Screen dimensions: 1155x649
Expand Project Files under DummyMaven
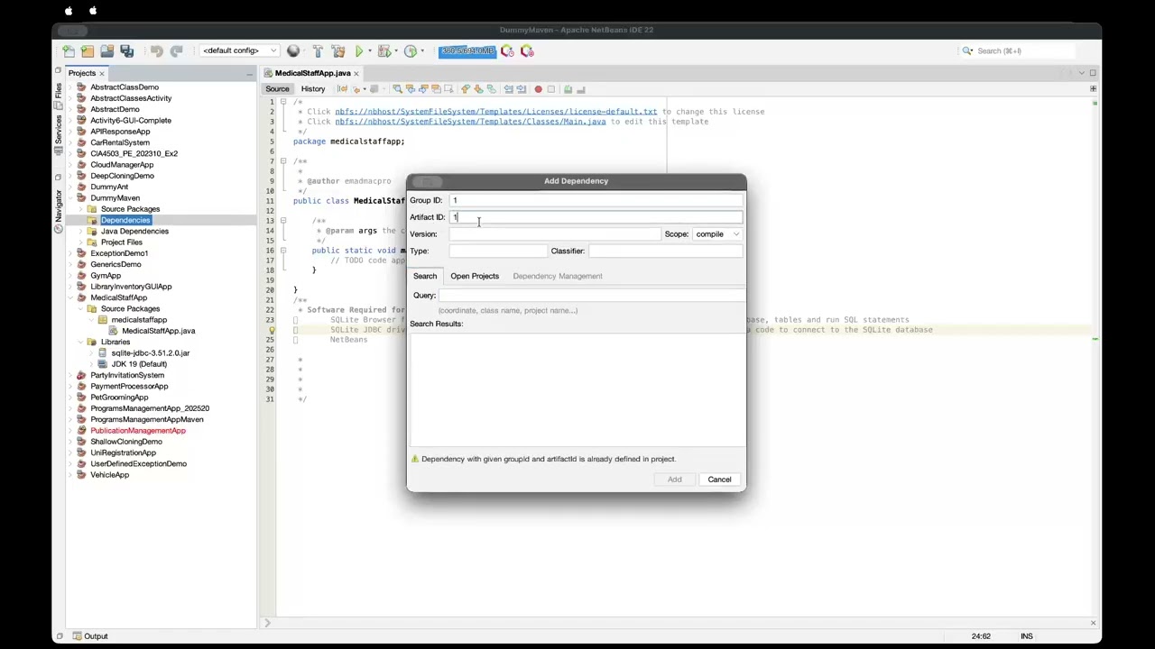click(81, 242)
